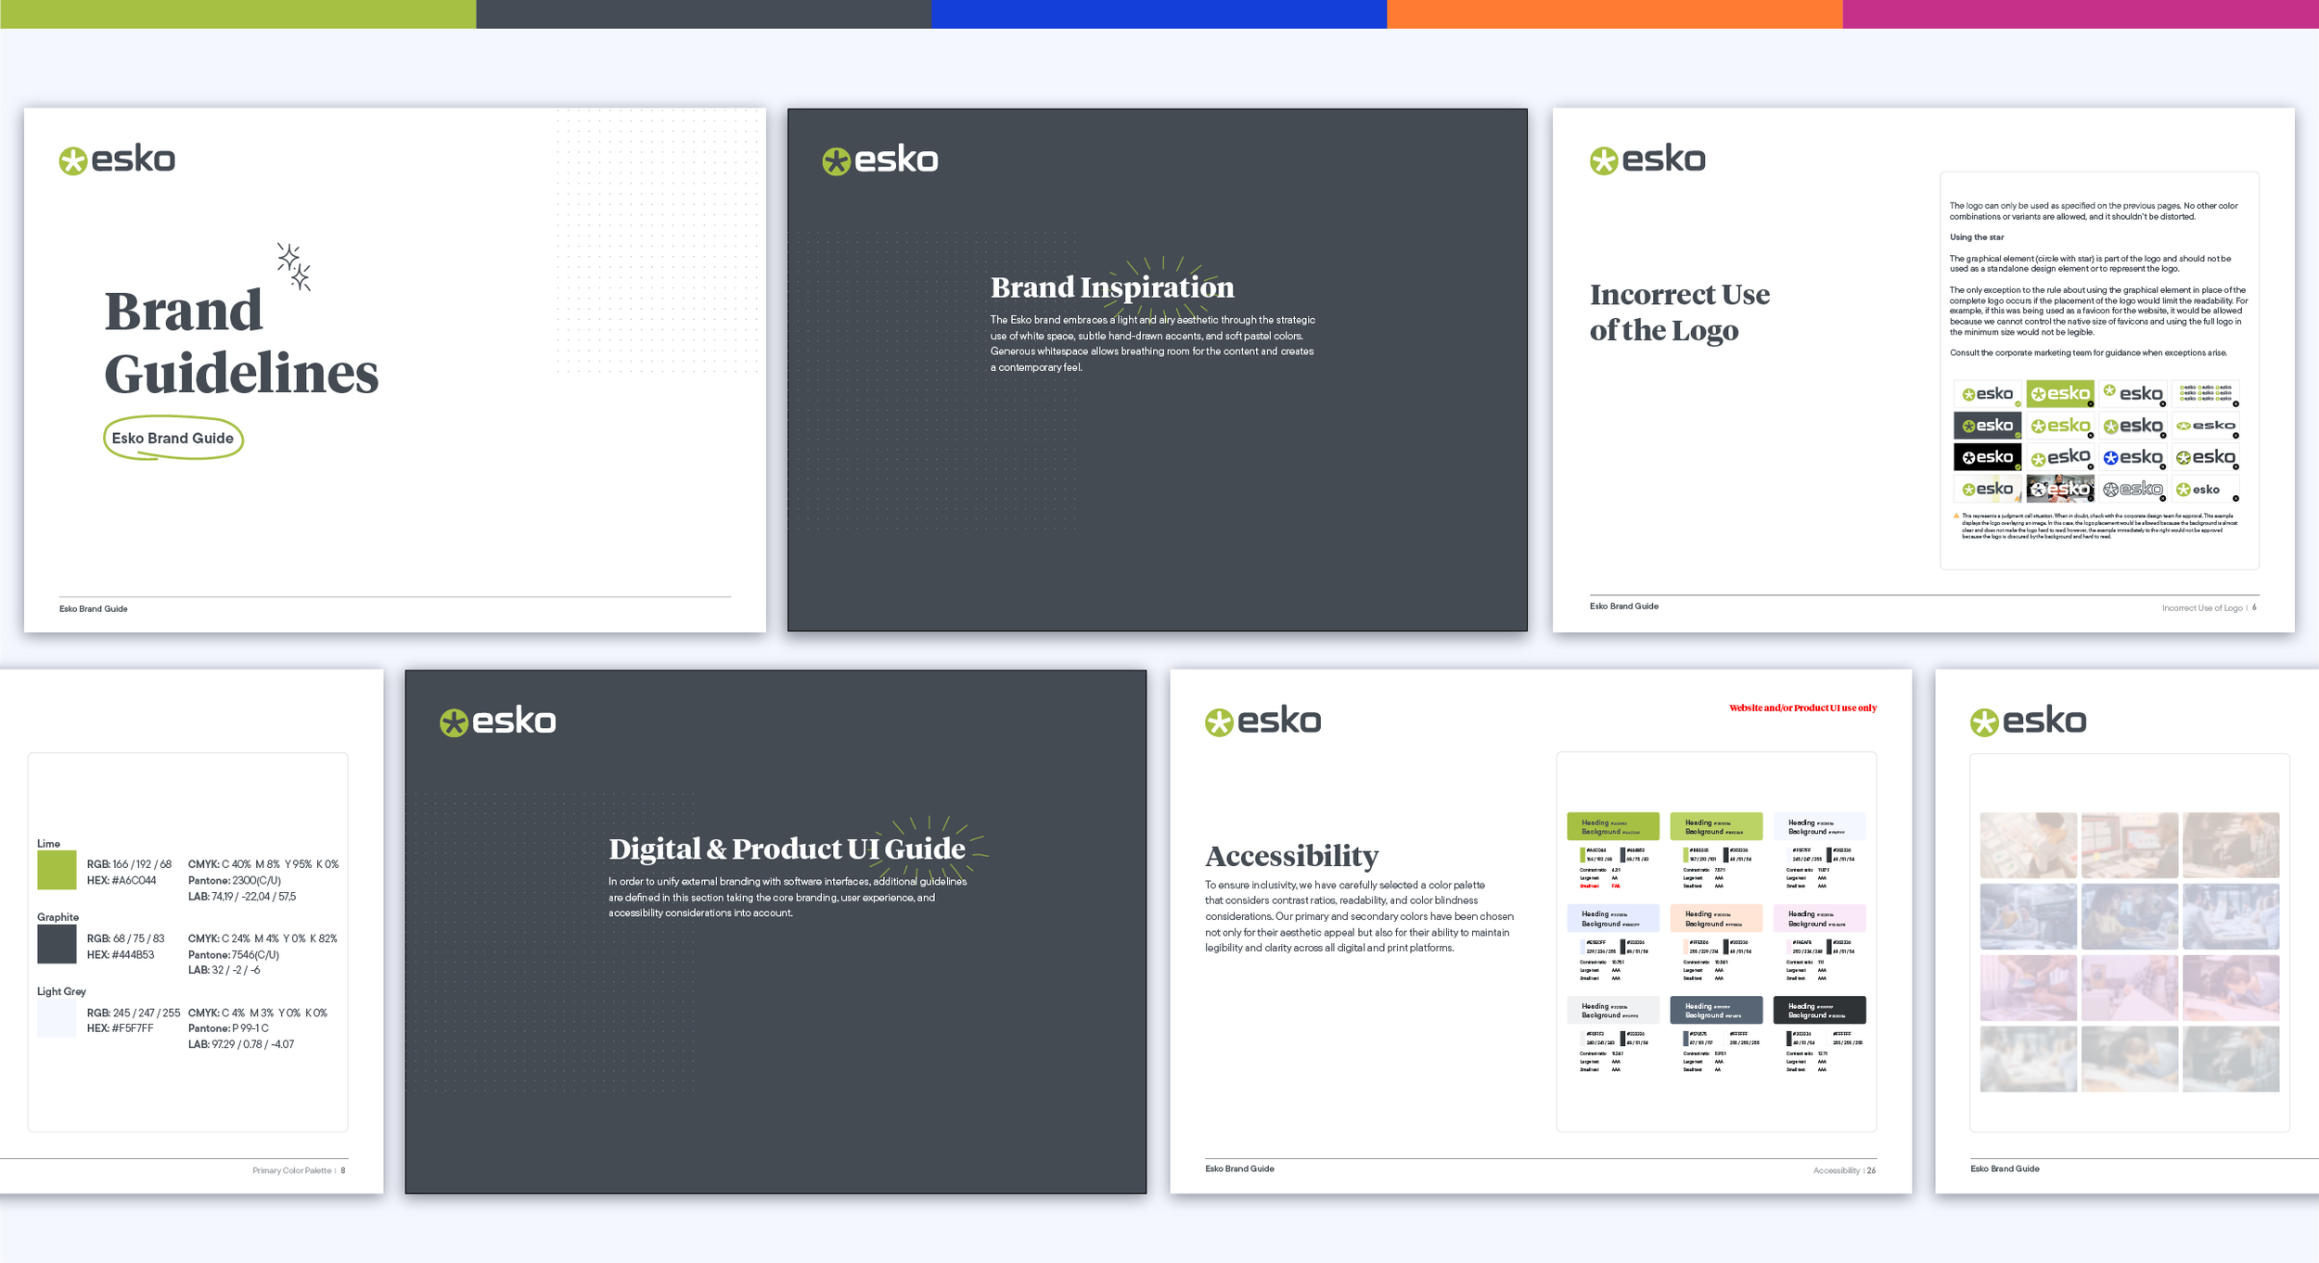Click the Pantone: P 99-1 C value

228,1028
